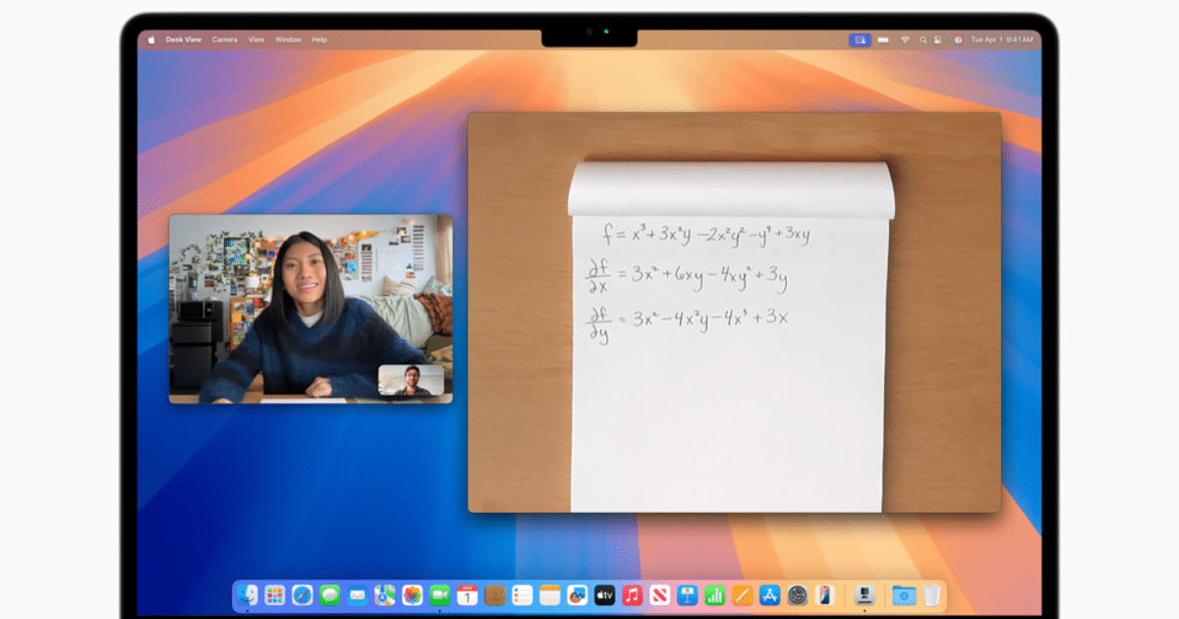1179x619 pixels.
Task: Launch Messages from the dock
Action: 329,594
